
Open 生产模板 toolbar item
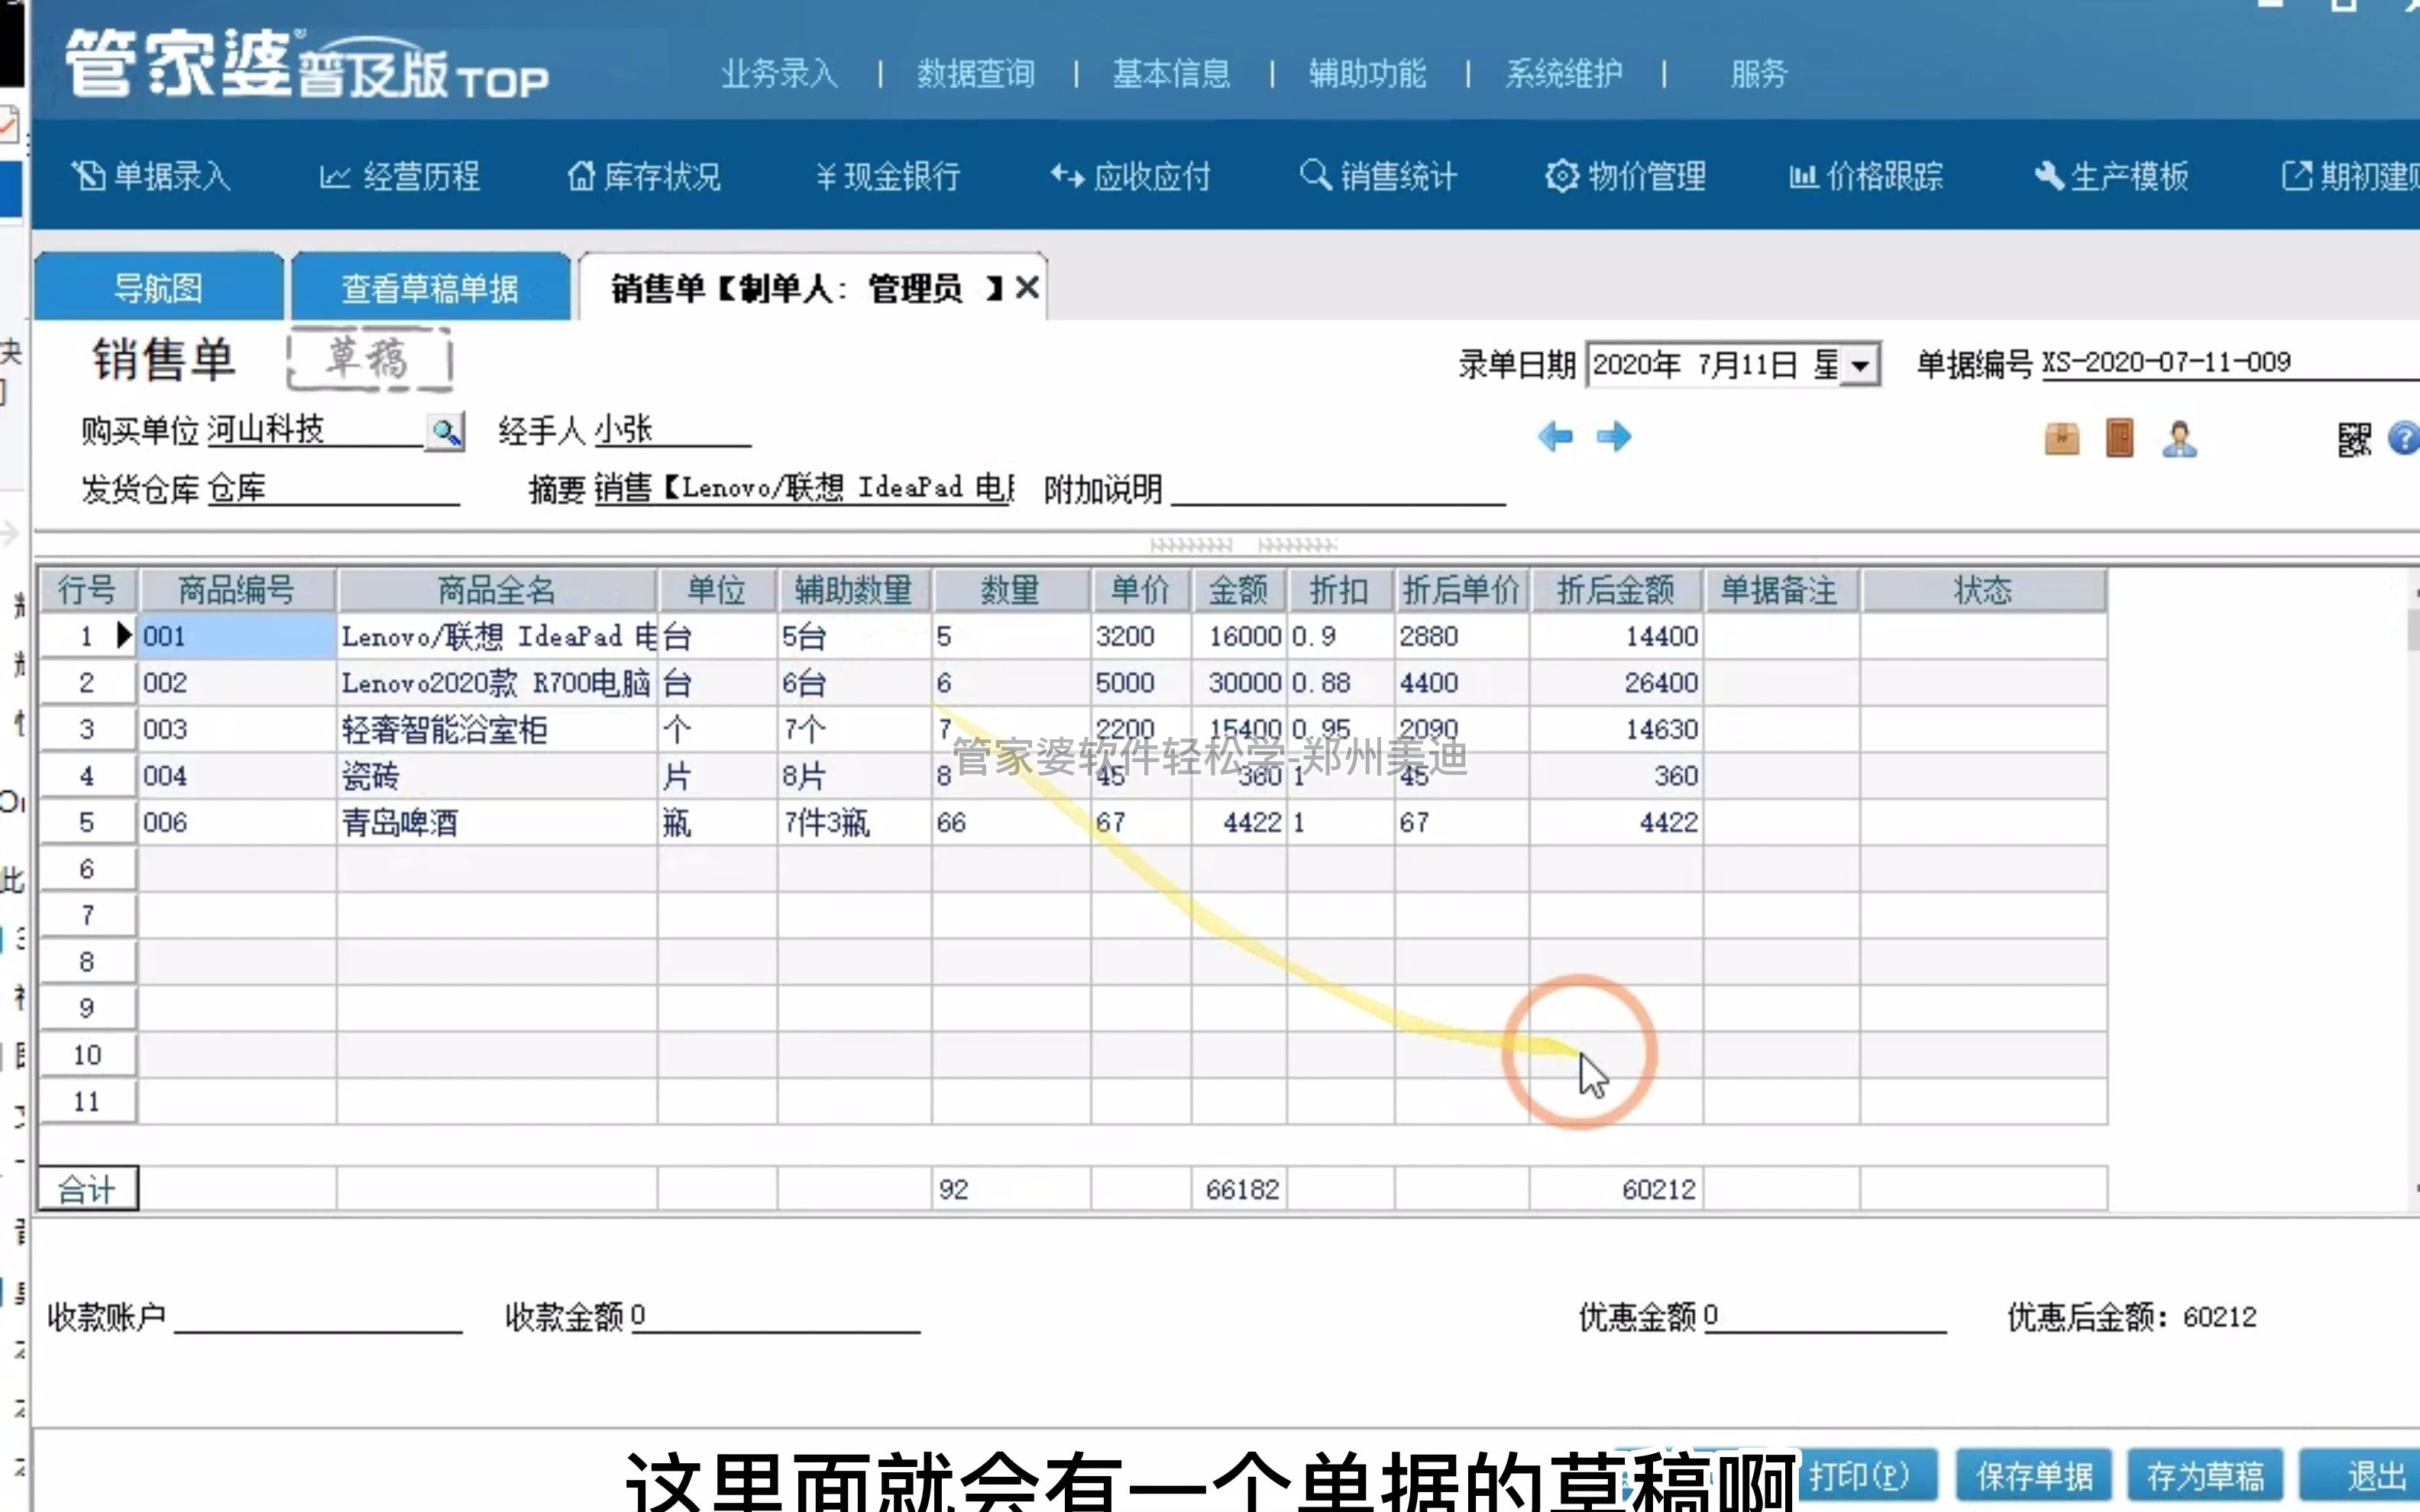[2111, 176]
